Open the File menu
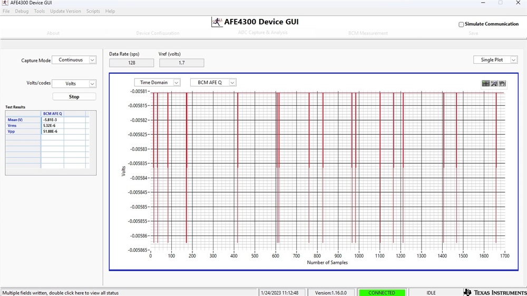 click(6, 11)
